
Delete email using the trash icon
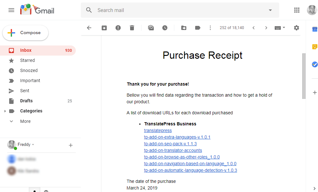(132, 28)
